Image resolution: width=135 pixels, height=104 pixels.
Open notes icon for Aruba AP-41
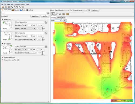(x=46, y=22)
